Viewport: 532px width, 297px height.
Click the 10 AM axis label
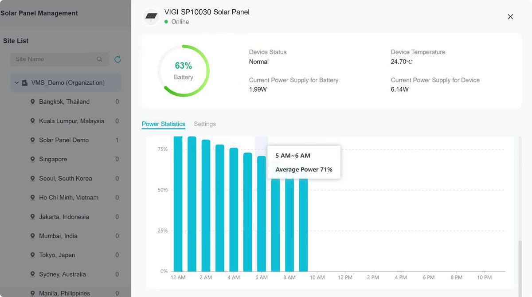coord(317,277)
